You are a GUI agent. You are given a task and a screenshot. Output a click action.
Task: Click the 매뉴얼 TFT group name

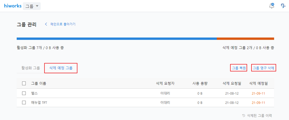(x=39, y=103)
